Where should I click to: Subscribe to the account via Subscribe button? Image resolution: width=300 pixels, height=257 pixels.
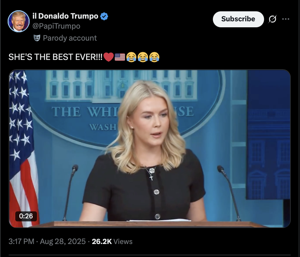(238, 19)
